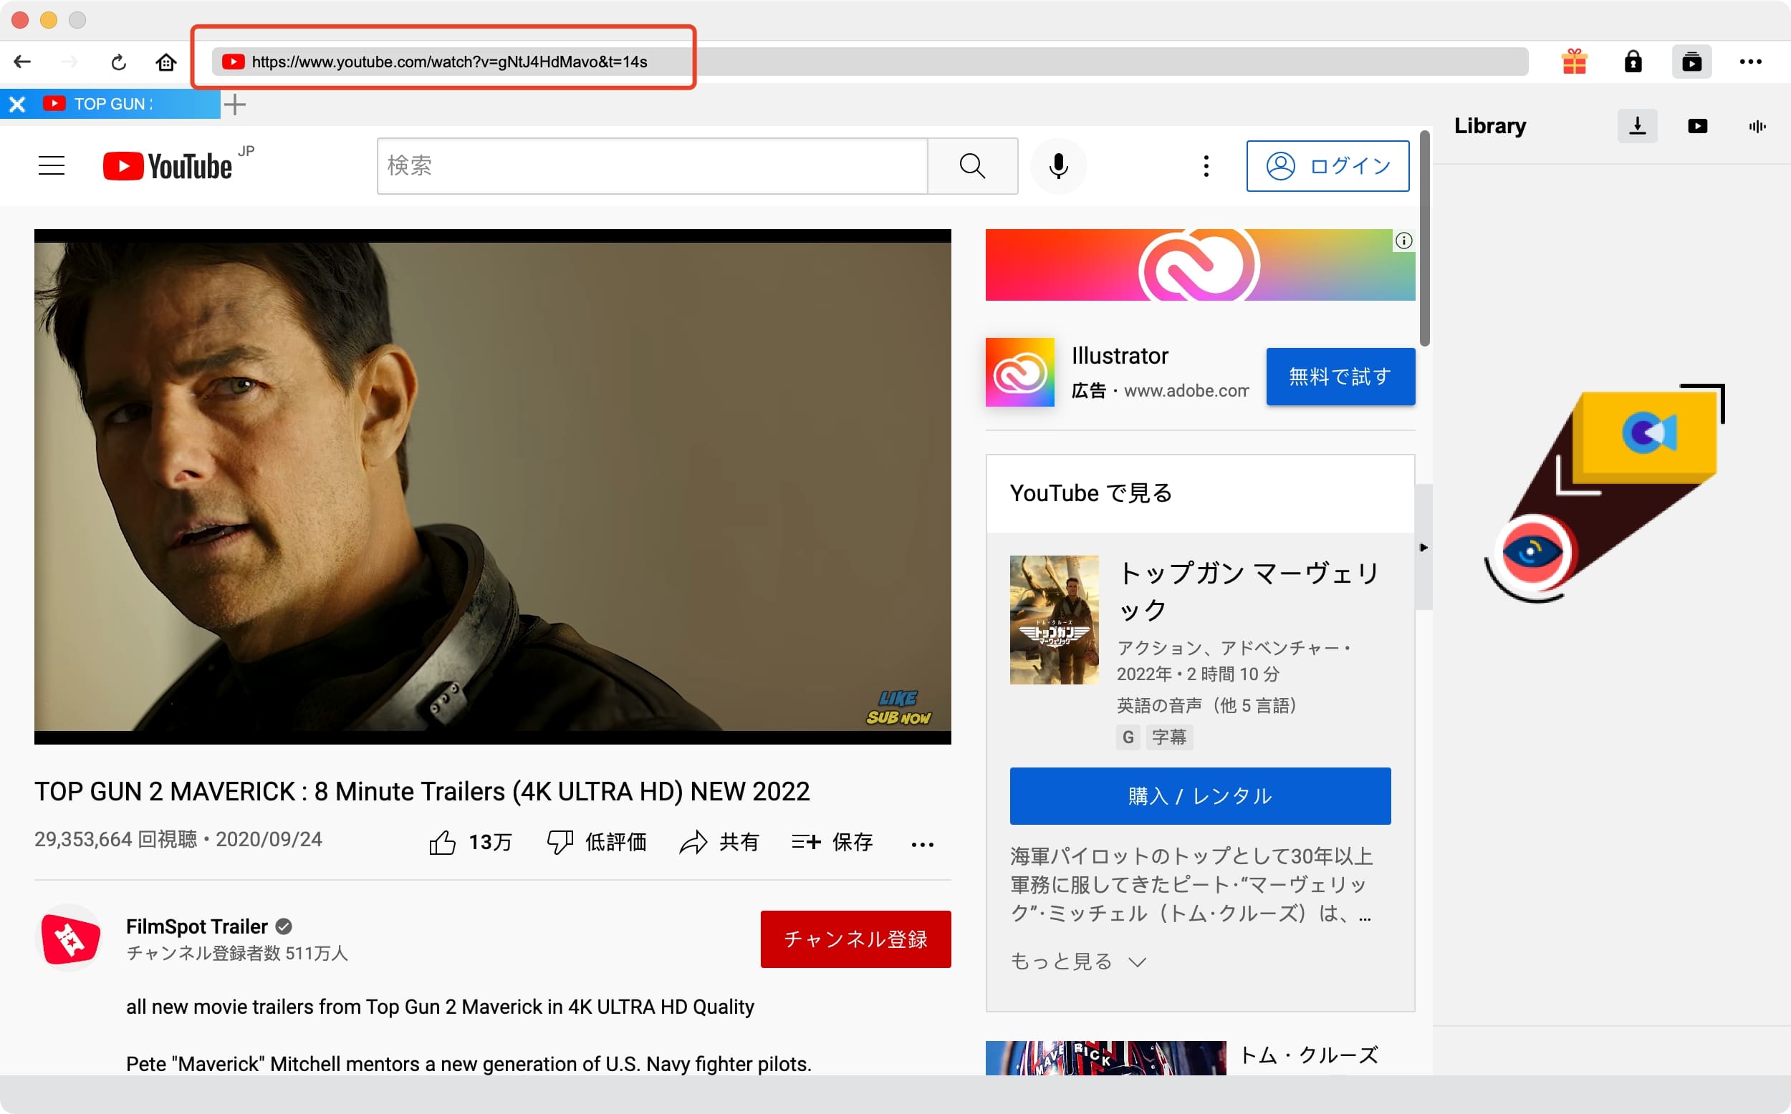Screen dimensions: 1791x1114
Task: Show downloads in Library panel
Action: pyautogui.click(x=1637, y=126)
